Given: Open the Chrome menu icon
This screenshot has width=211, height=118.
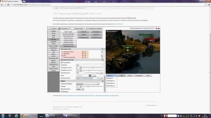Looking at the screenshot, I should pyautogui.click(x=209, y=5).
